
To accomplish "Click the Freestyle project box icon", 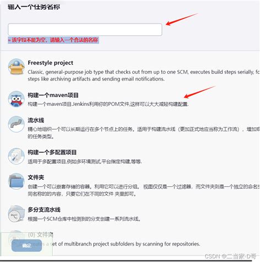I will (17, 67).
